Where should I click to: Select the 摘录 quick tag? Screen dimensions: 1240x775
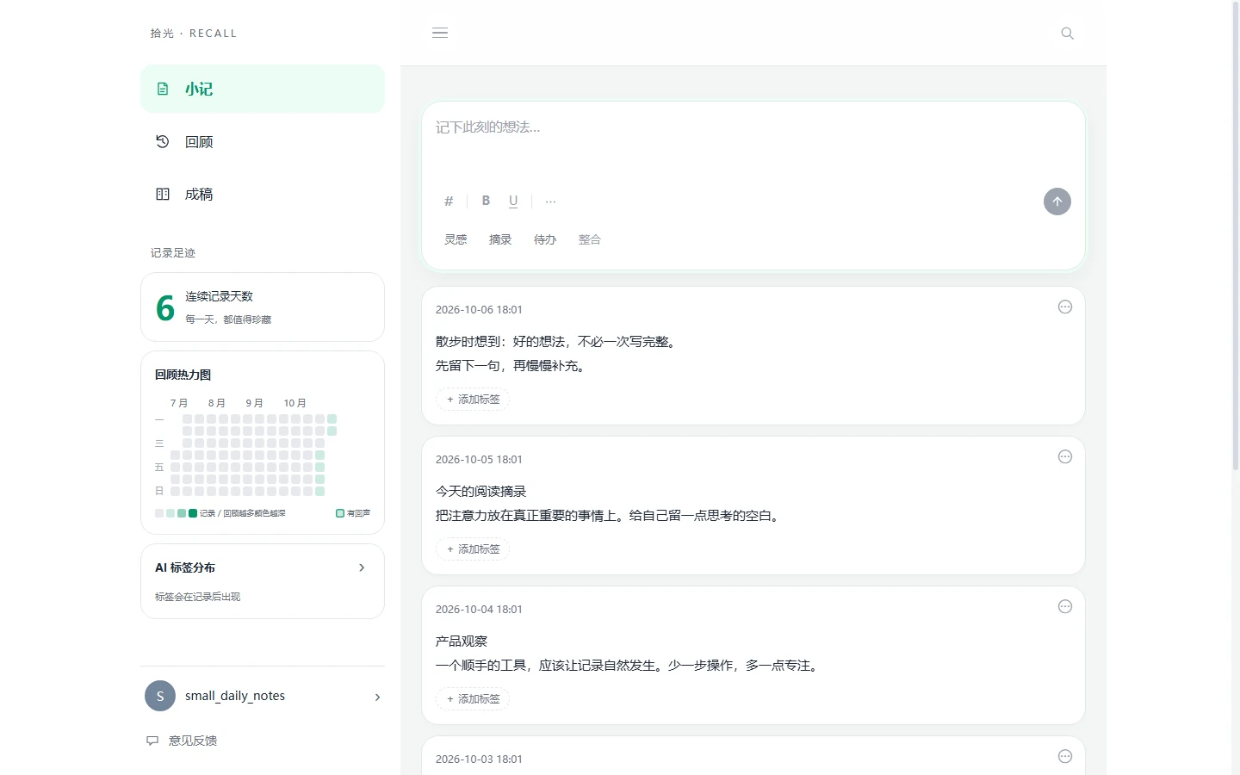(500, 239)
